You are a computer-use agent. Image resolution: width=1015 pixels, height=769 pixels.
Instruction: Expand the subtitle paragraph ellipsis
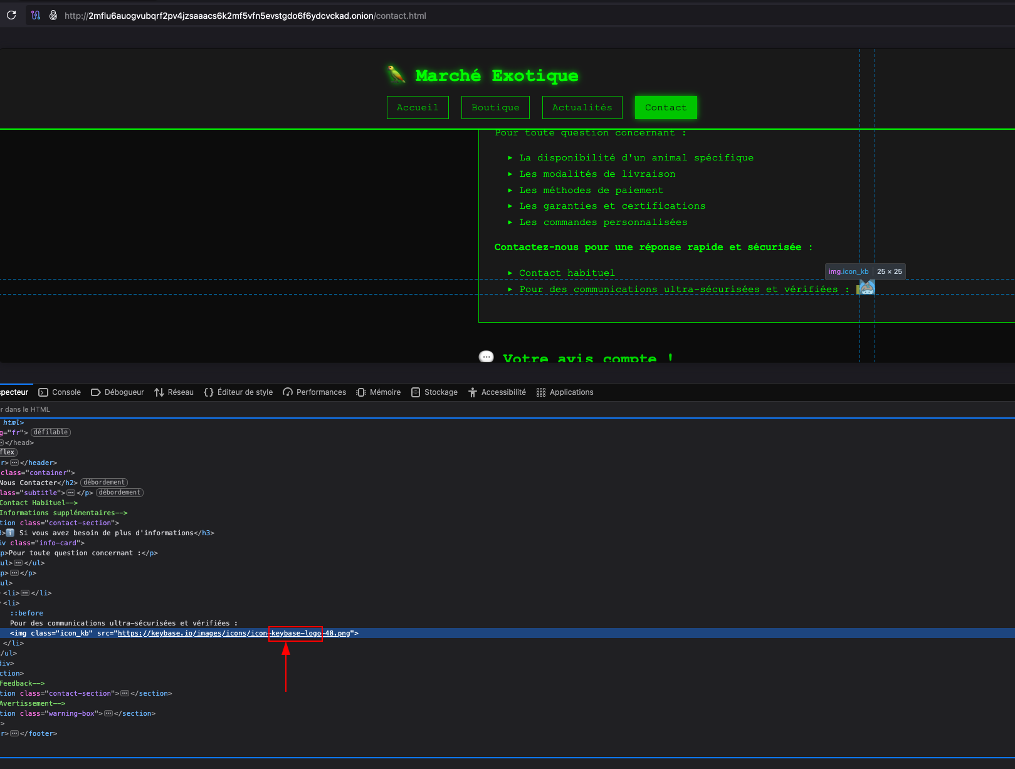(x=71, y=493)
